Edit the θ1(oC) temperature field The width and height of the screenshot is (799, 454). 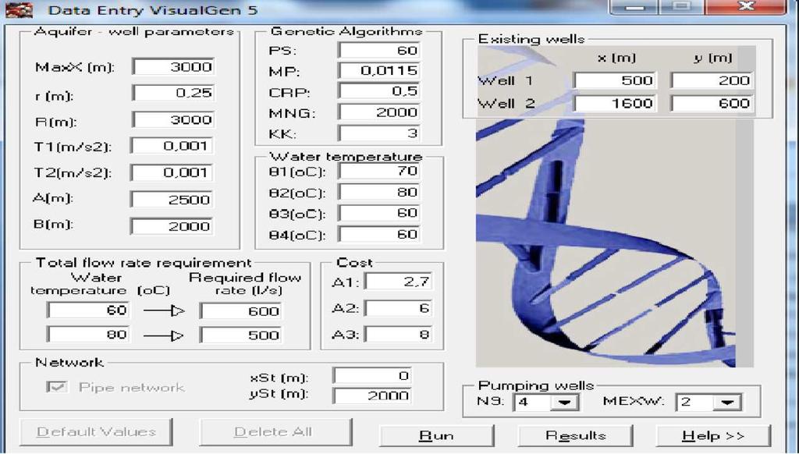[x=379, y=171]
